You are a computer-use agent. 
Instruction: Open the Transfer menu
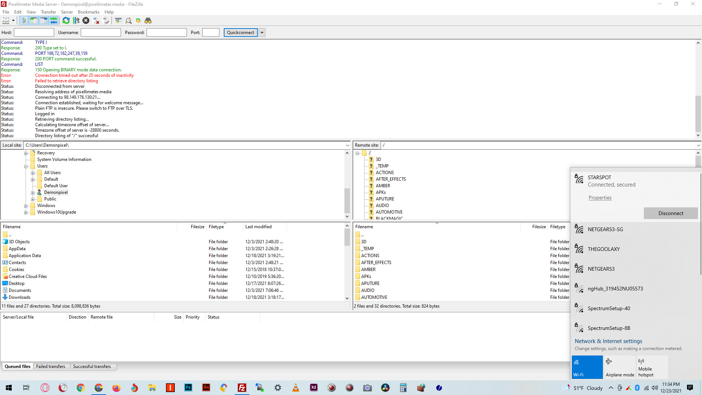pyautogui.click(x=48, y=12)
